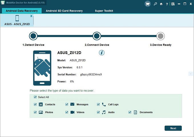The height and width of the screenshot is (137, 194).
Task: Uncheck the Documents checkbox
Action: (x=130, y=112)
